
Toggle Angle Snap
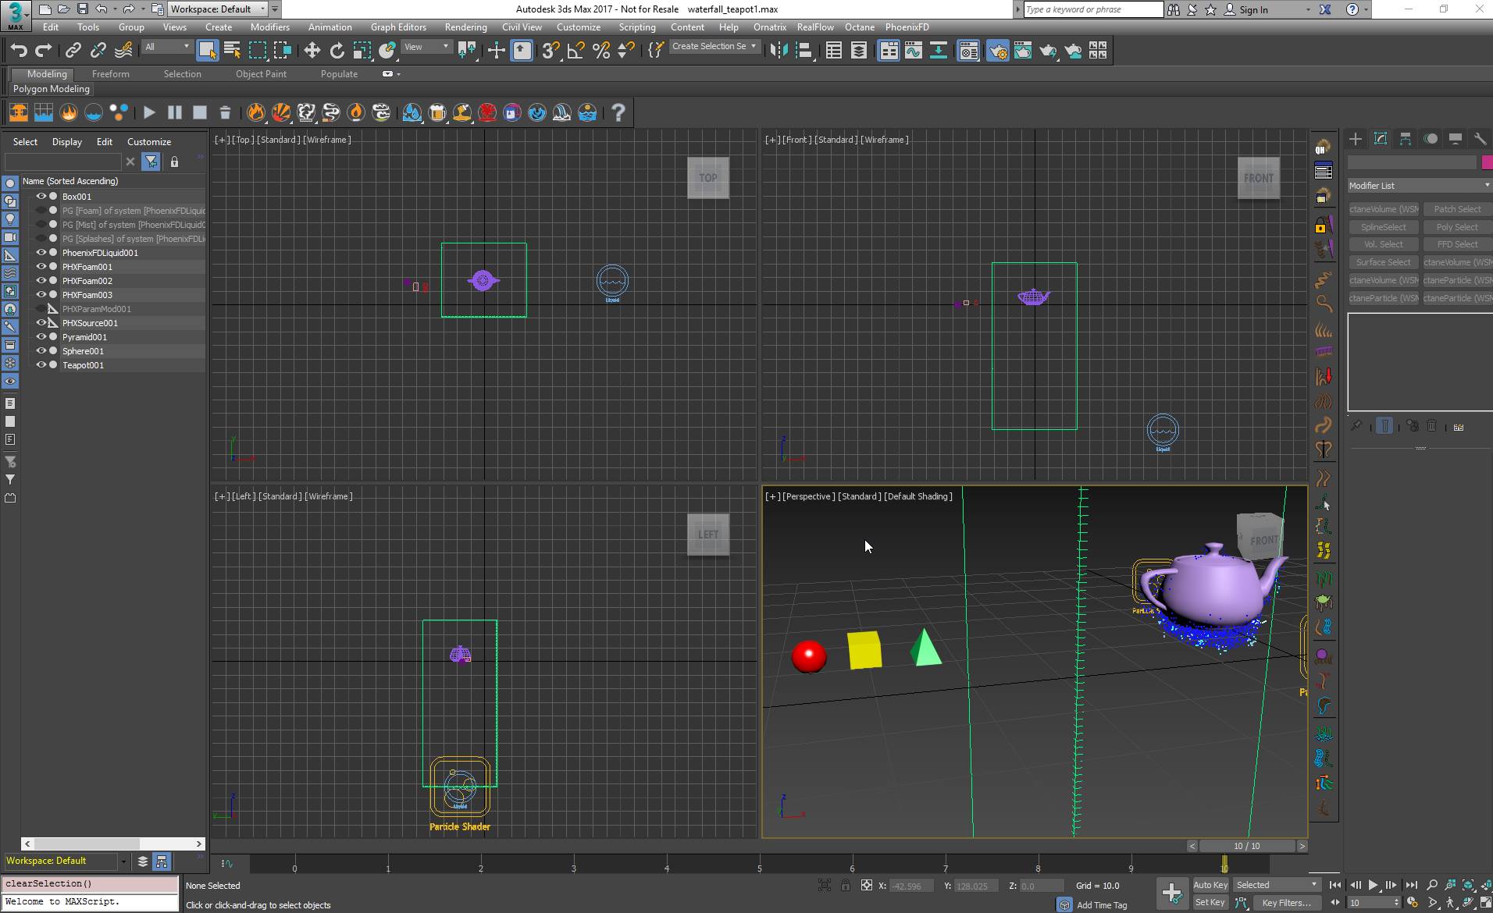(575, 51)
